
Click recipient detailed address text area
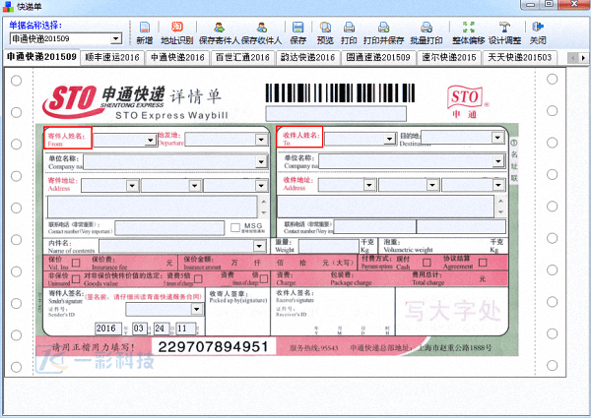385,206
